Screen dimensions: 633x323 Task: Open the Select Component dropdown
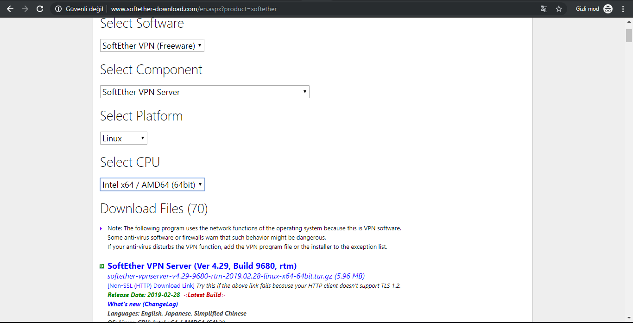click(x=204, y=92)
